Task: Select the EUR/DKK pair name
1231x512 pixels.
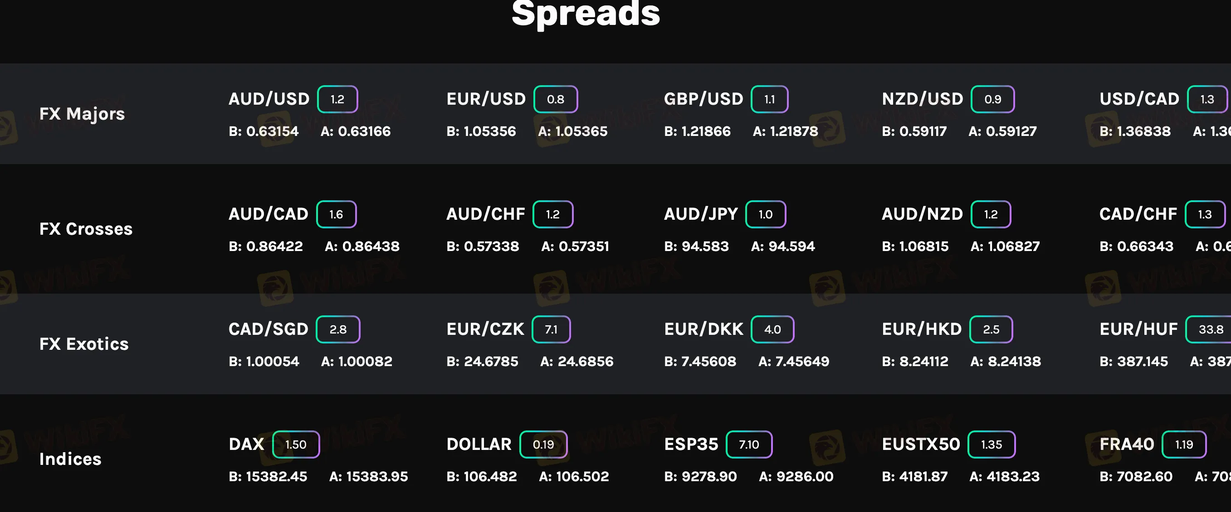Action: 704,329
